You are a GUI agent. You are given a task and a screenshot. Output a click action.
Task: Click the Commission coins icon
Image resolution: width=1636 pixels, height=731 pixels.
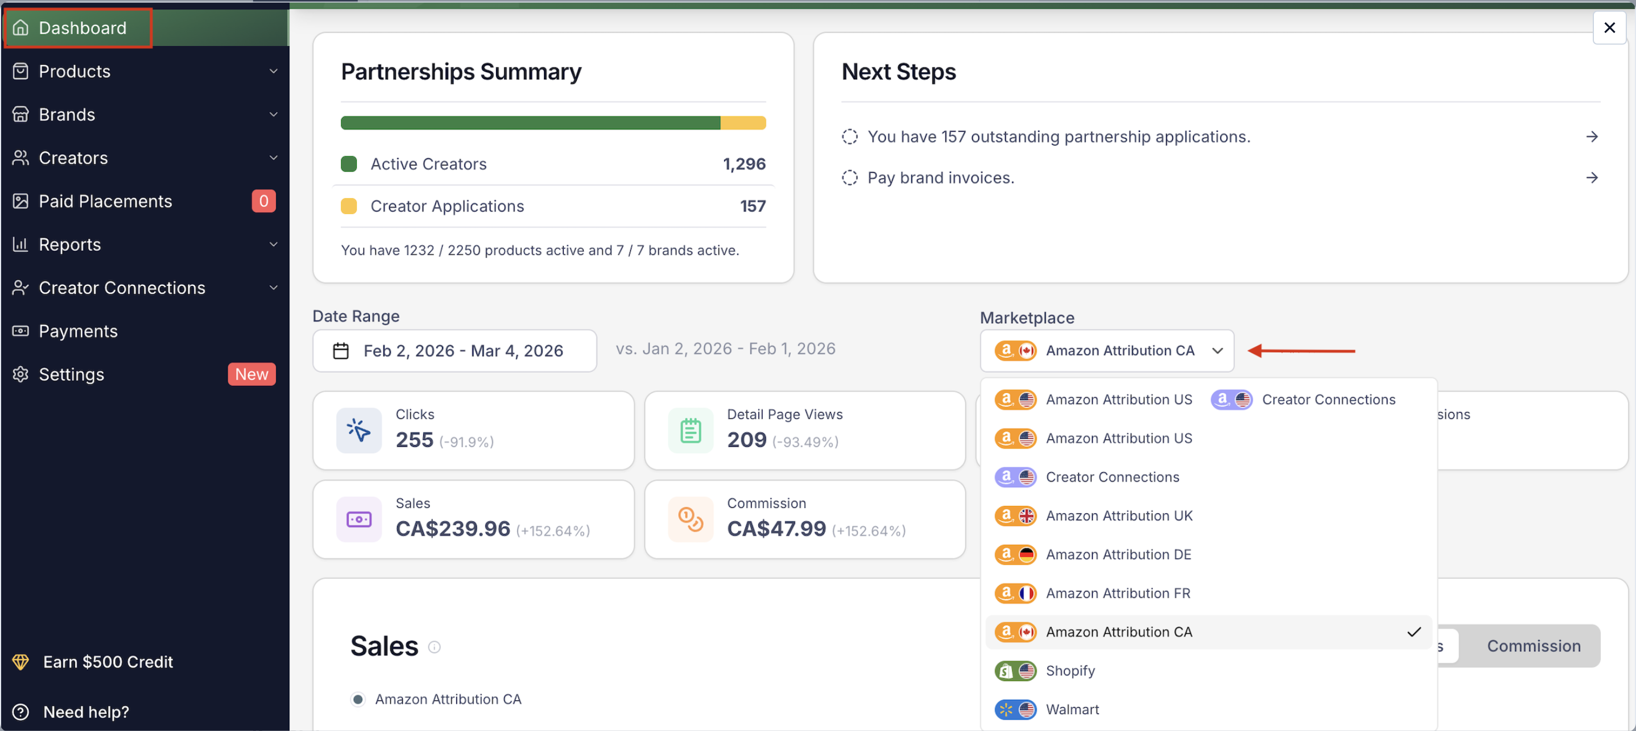(x=691, y=520)
